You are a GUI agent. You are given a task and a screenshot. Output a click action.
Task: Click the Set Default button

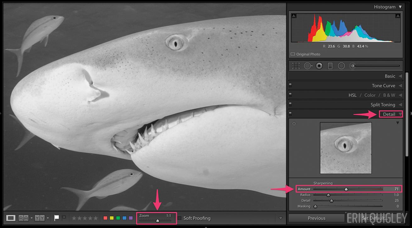[374, 218]
